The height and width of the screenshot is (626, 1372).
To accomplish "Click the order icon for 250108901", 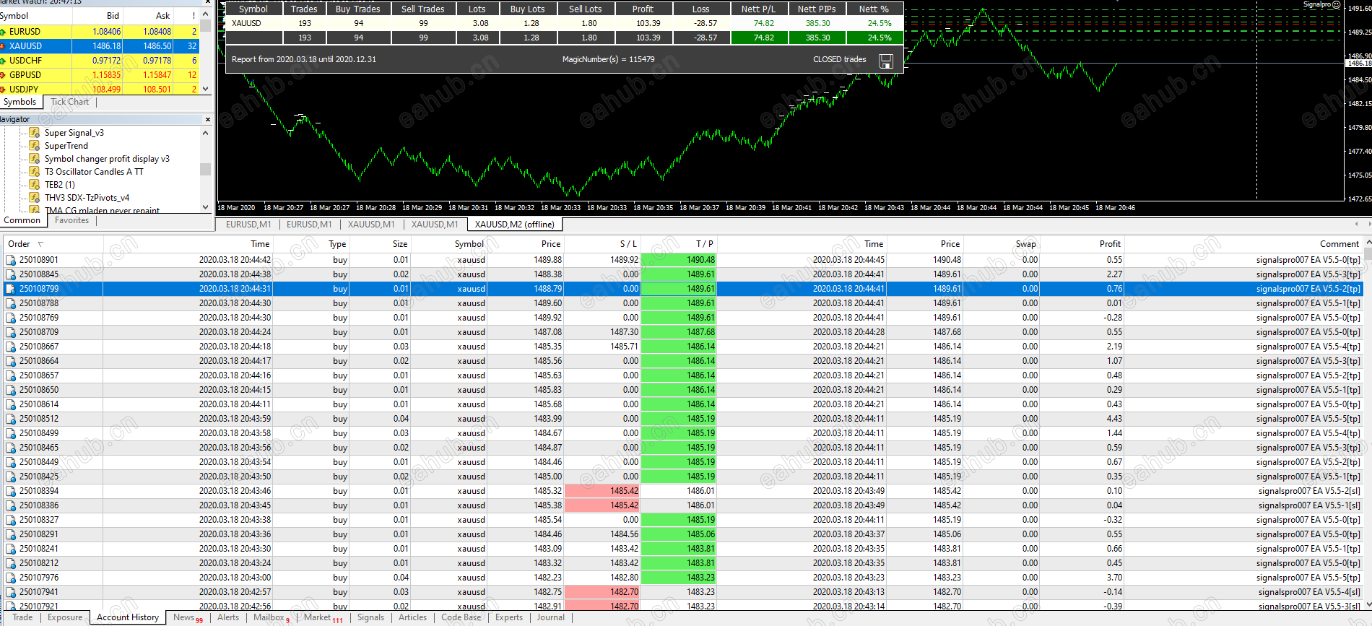I will [x=11, y=260].
